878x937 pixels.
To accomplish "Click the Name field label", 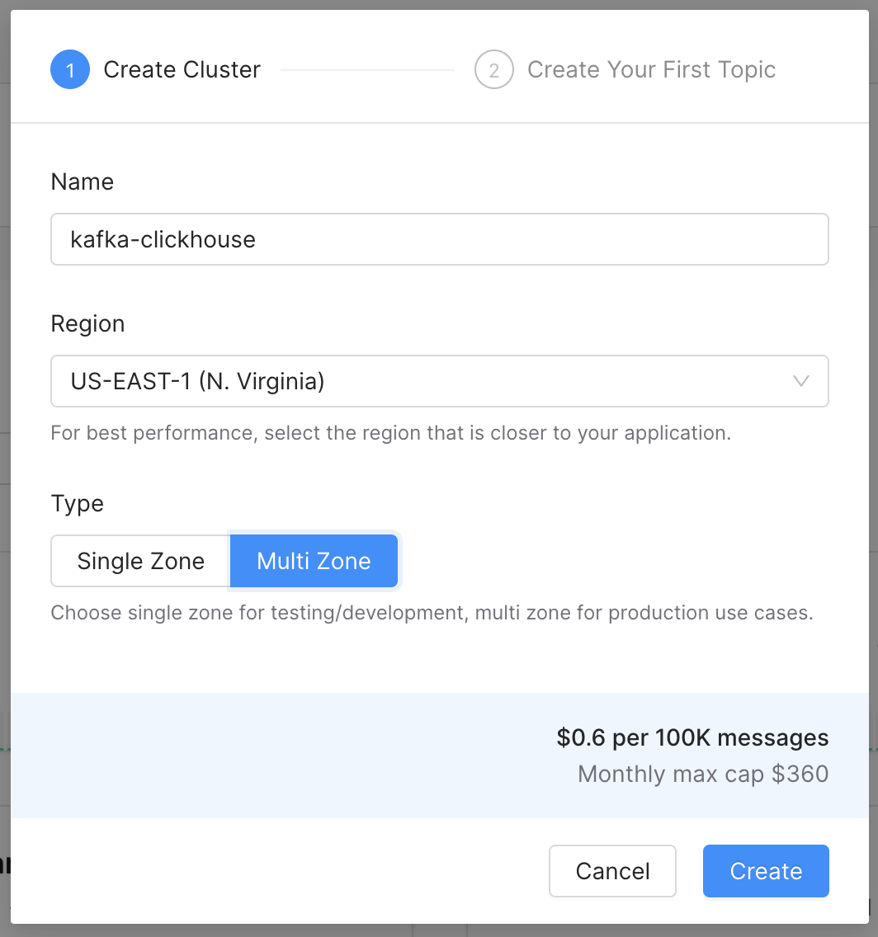I will tap(82, 181).
